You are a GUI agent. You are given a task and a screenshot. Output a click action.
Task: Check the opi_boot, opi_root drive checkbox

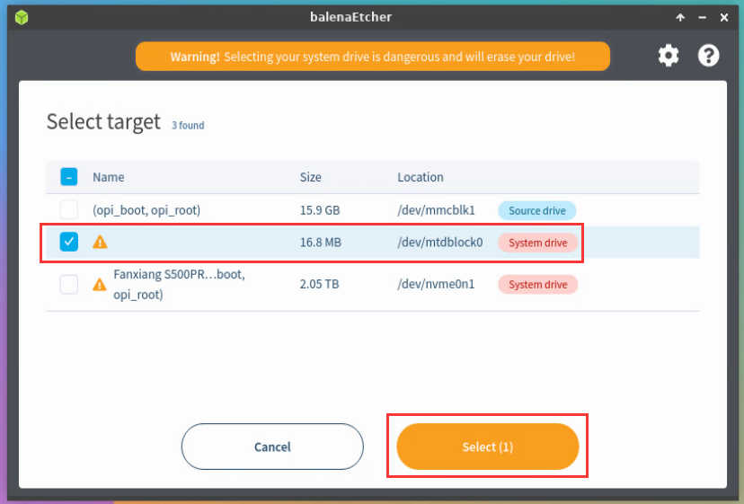69,210
